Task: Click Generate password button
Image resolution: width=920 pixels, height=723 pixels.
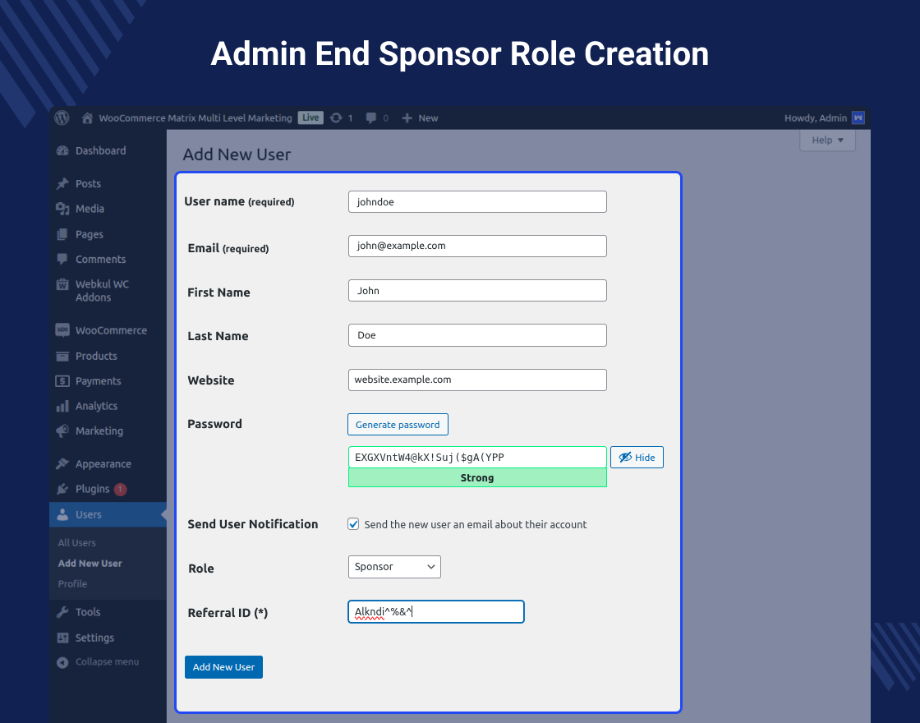Action: 398,424
